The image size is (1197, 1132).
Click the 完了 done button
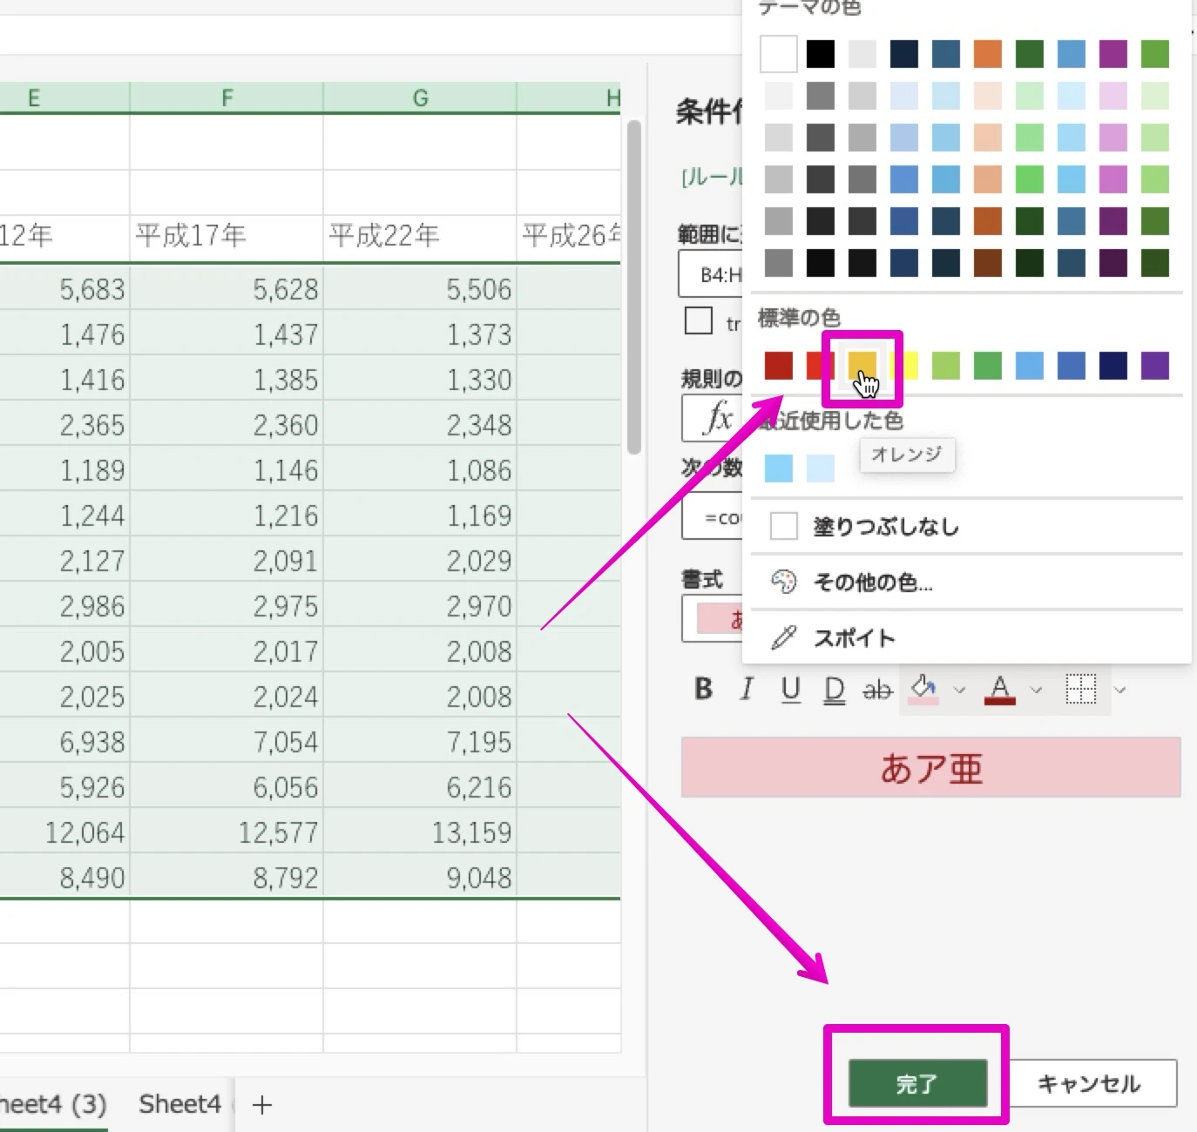917,1083
